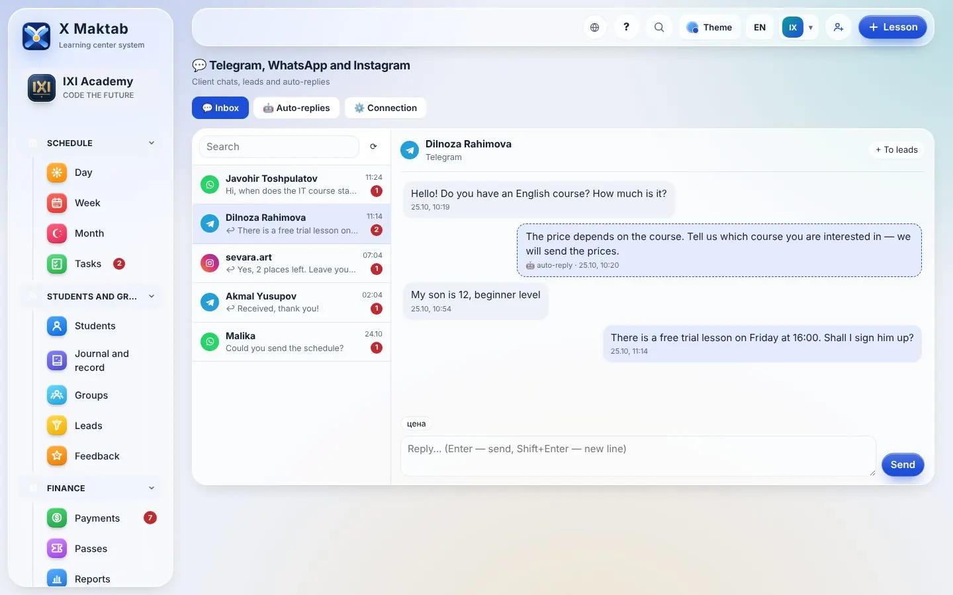The image size is (953, 595).
Task: Open the sevara.art Instagram conversation
Action: (291, 263)
